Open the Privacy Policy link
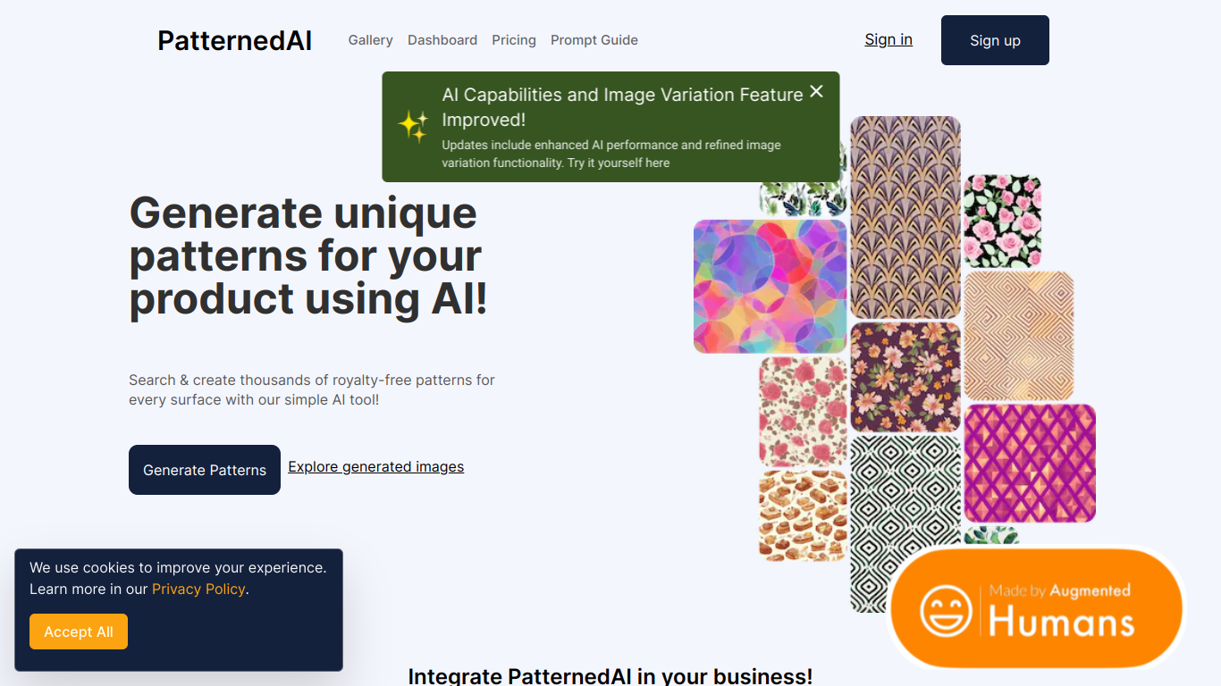 coord(198,589)
